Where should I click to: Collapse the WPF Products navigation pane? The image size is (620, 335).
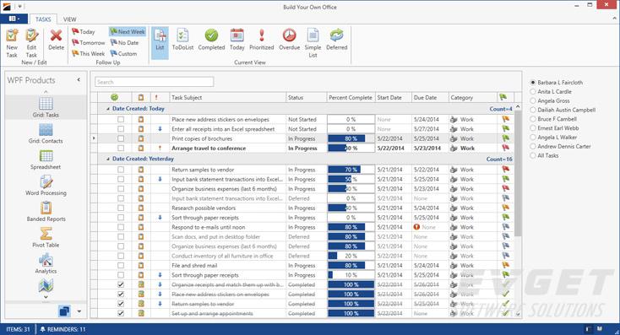[x=79, y=80]
